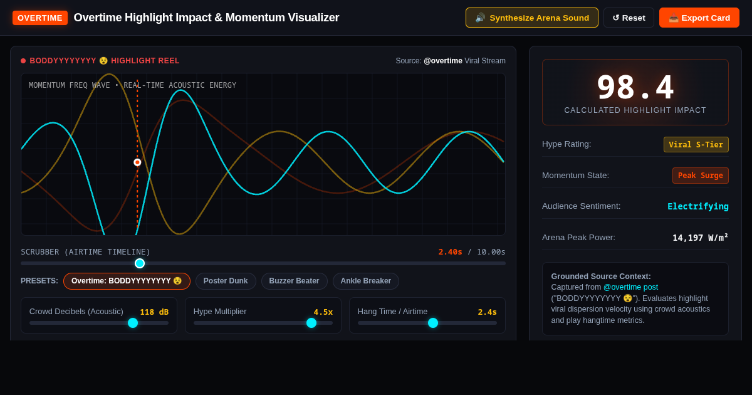Viewport: 752px width, 395px height.
Task: Click the Electrifying sentiment value
Action: pyautogui.click(x=698, y=206)
